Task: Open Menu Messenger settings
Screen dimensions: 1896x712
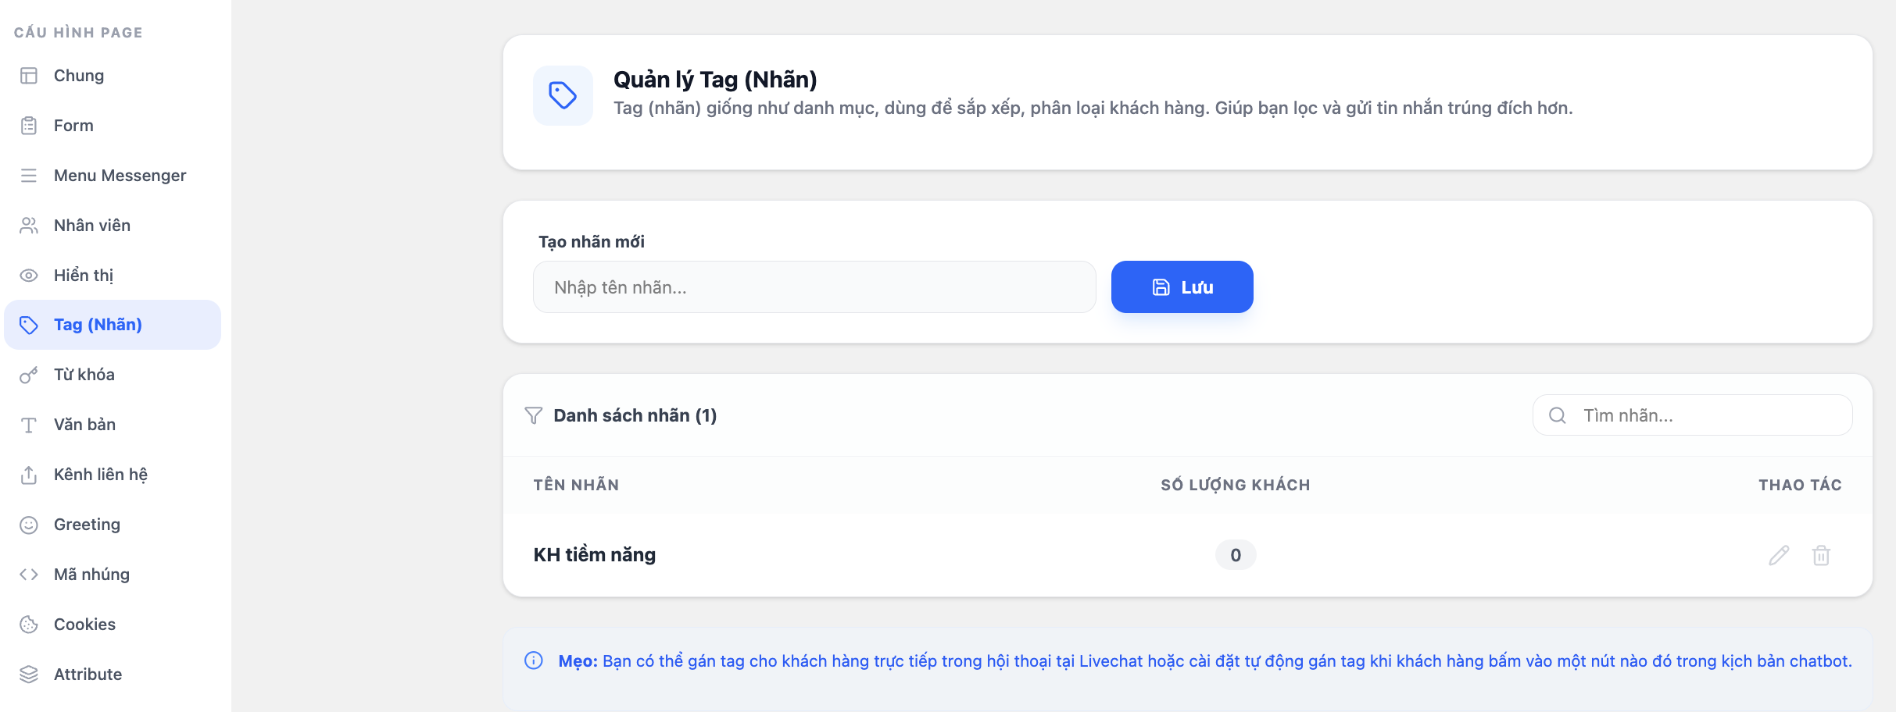Action: pyautogui.click(x=120, y=176)
